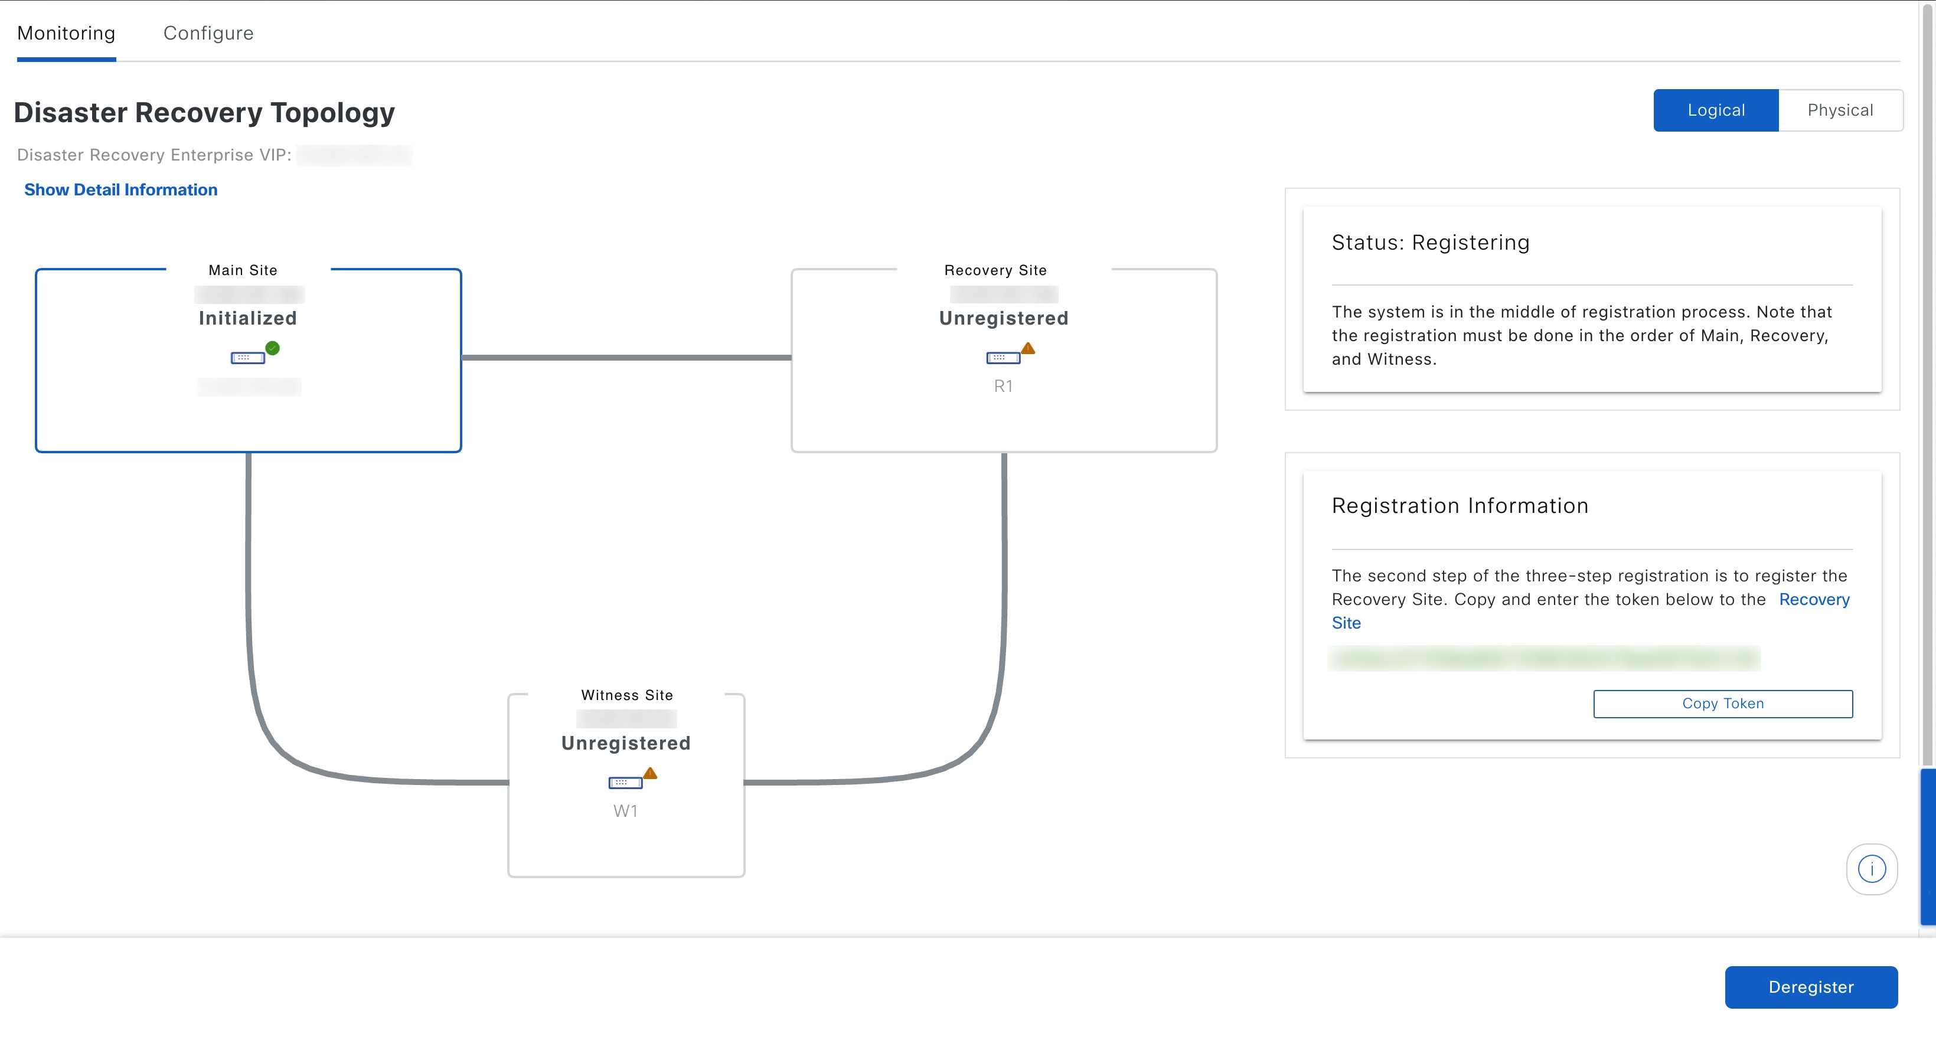This screenshot has width=1936, height=1037.
Task: Click Recovery Site orange warning triangle
Action: (1028, 349)
